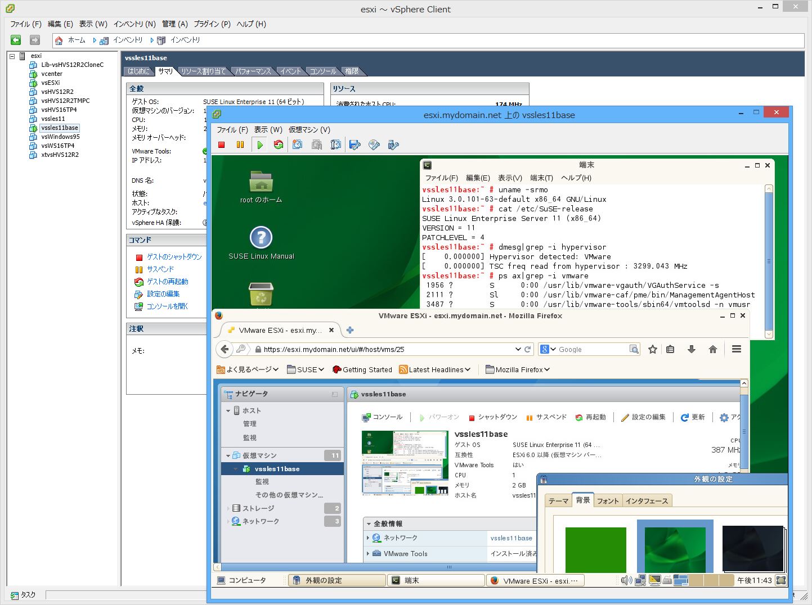This screenshot has width=812, height=605.
Task: Click the Firefox URL address field
Action: (387, 349)
